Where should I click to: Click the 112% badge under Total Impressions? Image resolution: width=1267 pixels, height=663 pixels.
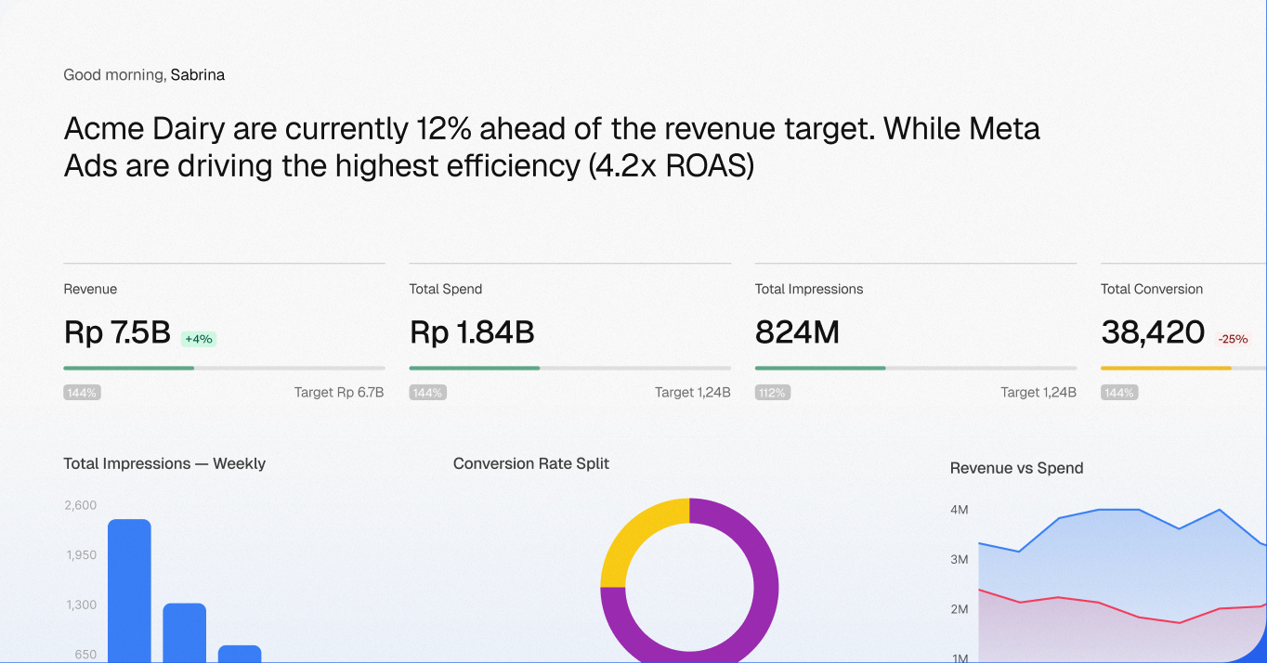point(773,393)
